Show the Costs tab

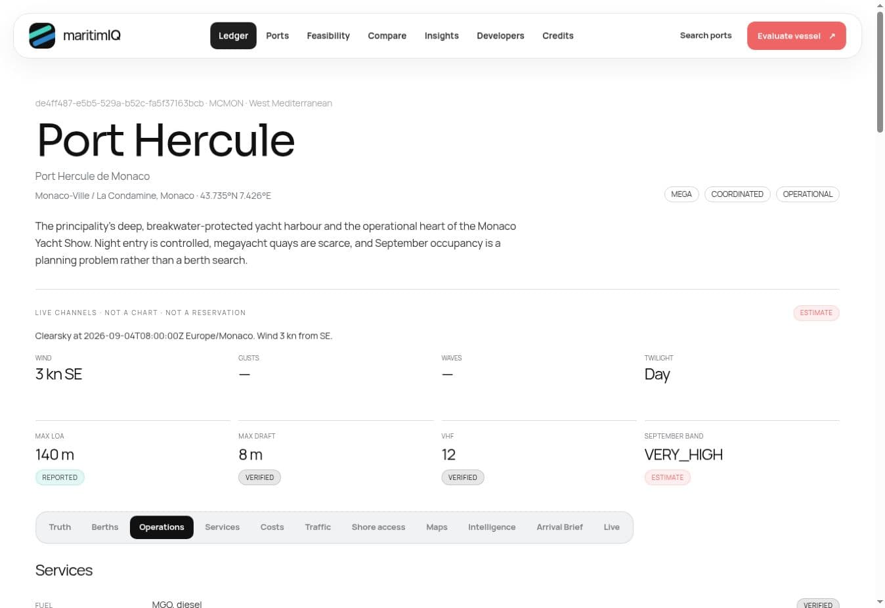[x=272, y=527]
